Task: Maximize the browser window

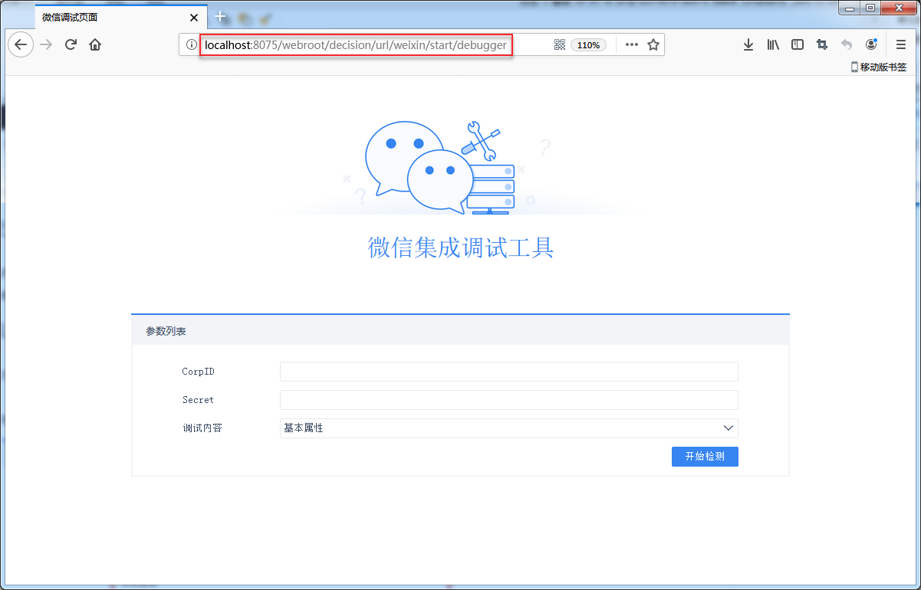Action: coord(870,8)
